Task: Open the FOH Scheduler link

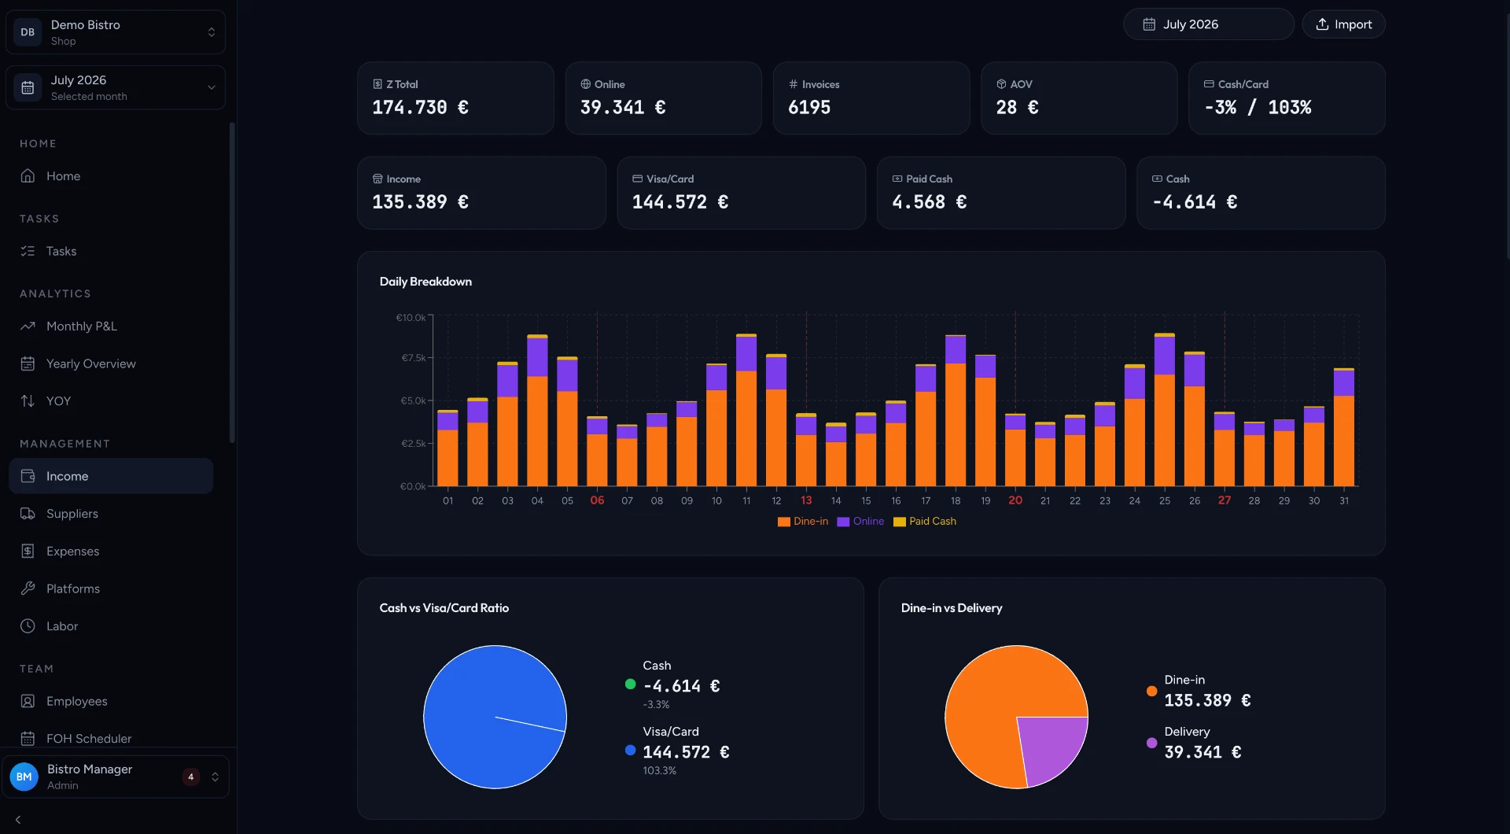Action: coord(111,739)
